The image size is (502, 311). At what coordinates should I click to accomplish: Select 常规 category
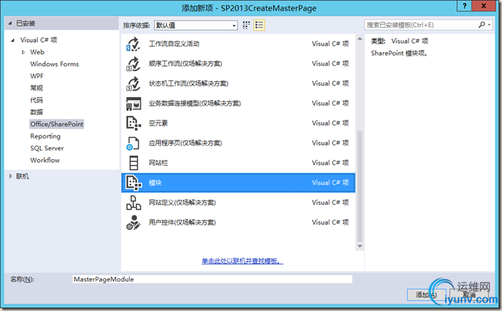(36, 88)
